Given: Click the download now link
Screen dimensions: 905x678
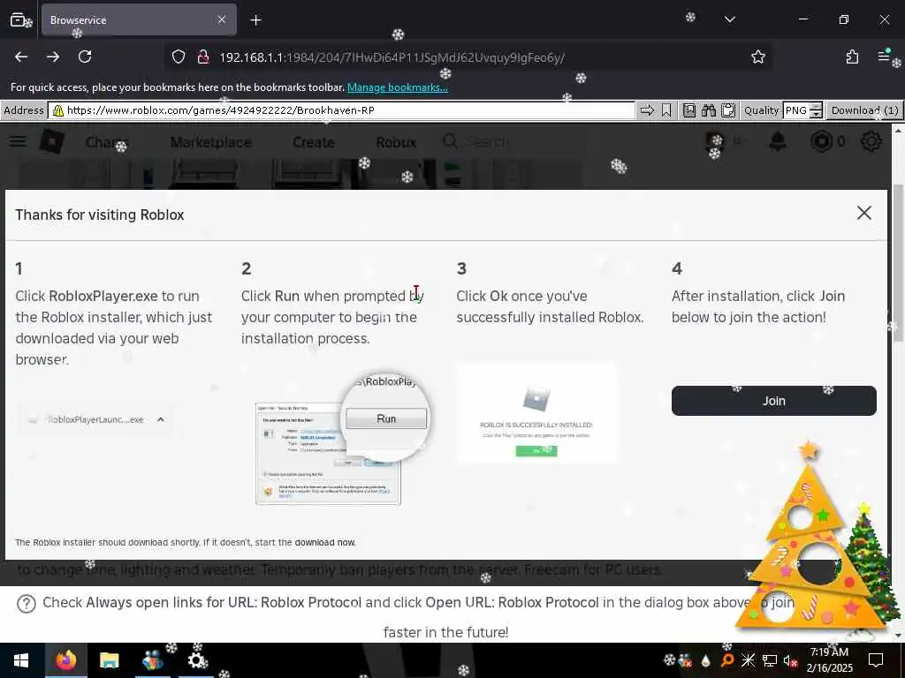Looking at the screenshot, I should point(325,543).
